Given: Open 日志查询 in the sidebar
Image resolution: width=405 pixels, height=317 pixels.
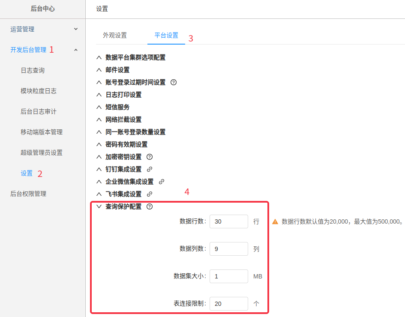Looking at the screenshot, I should point(33,70).
